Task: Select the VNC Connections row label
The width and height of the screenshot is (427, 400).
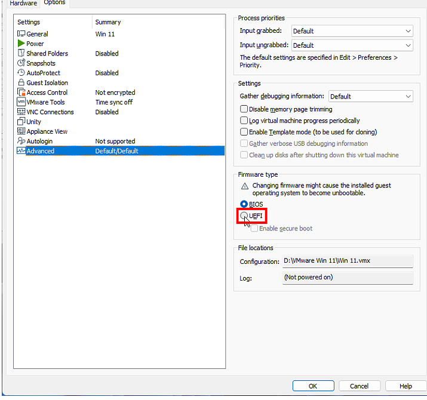Action: pos(50,112)
